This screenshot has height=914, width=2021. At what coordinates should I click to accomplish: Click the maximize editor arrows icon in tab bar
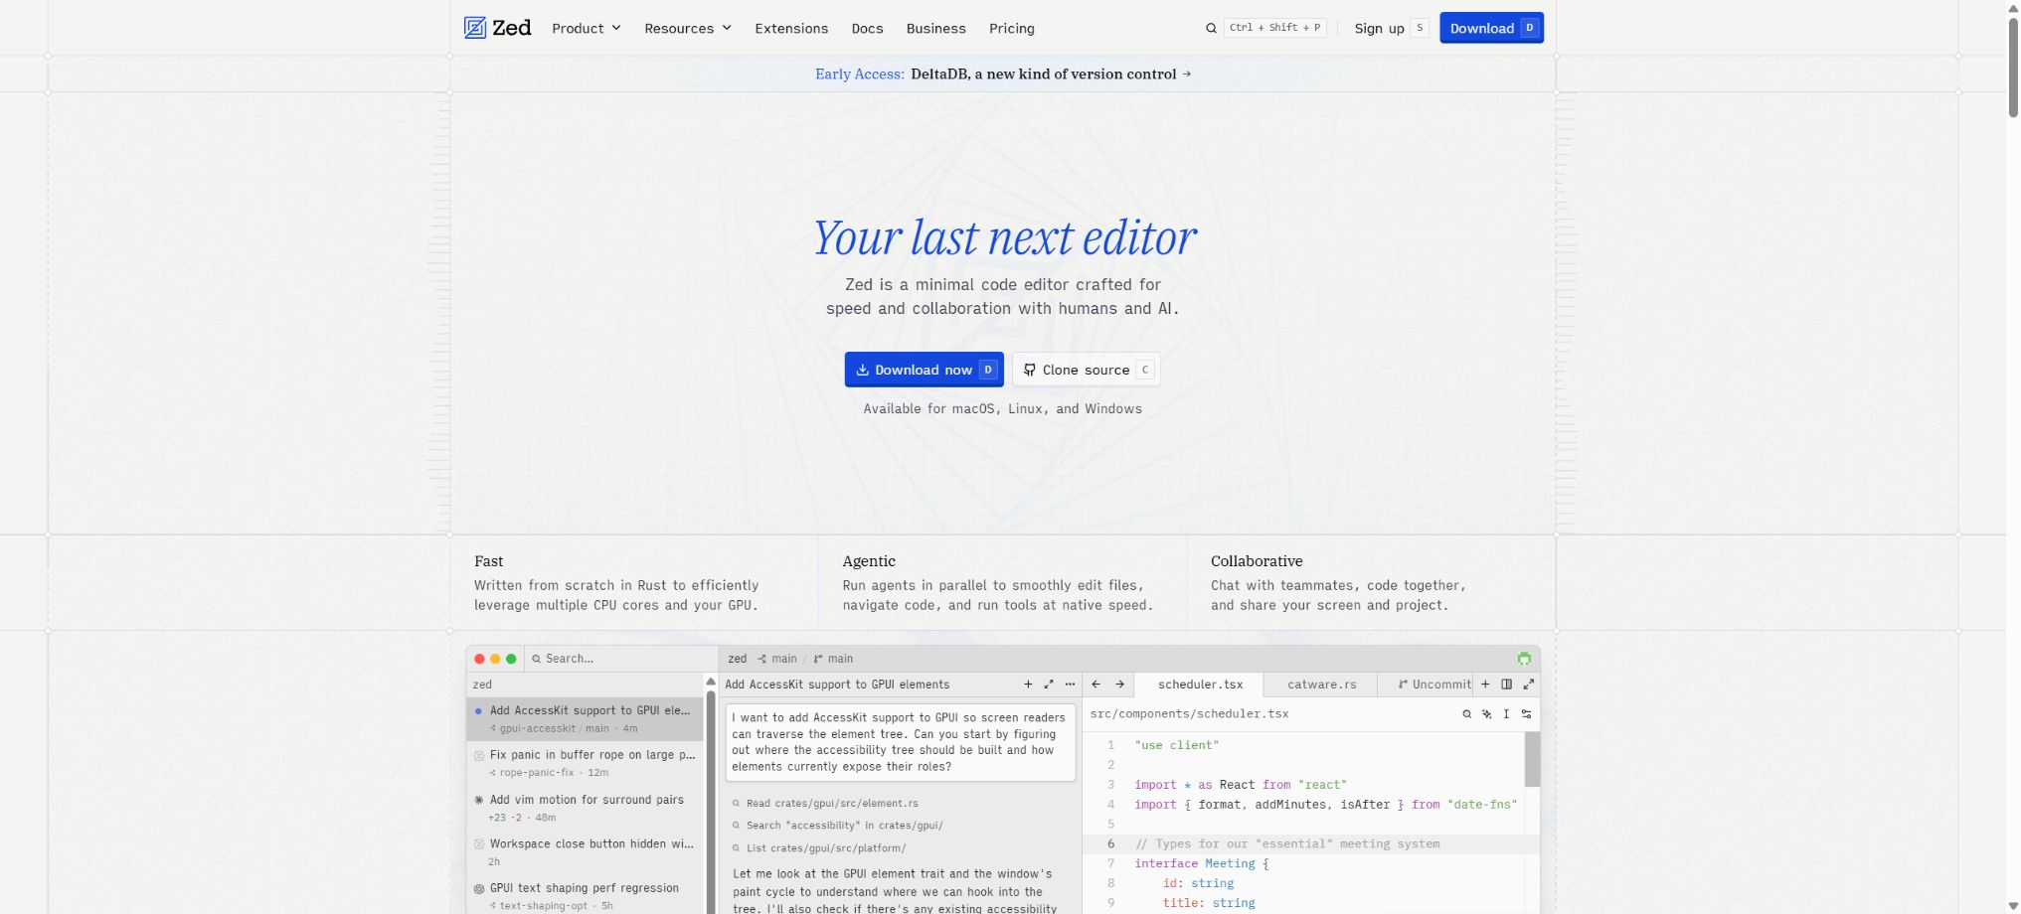1529,685
